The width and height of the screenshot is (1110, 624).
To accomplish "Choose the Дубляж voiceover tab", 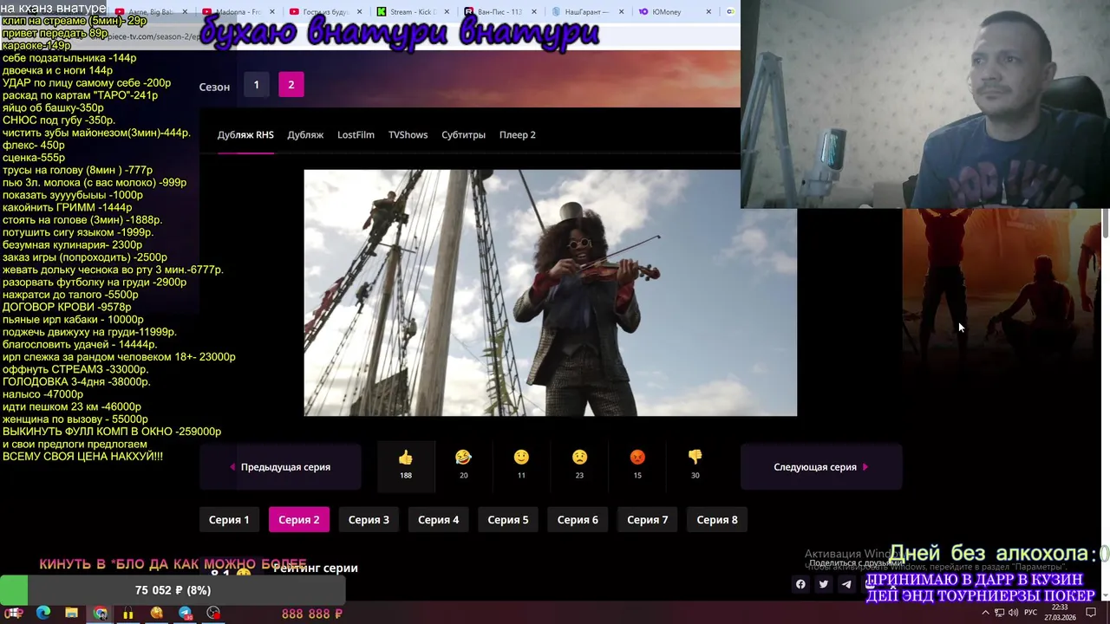I will tap(305, 135).
